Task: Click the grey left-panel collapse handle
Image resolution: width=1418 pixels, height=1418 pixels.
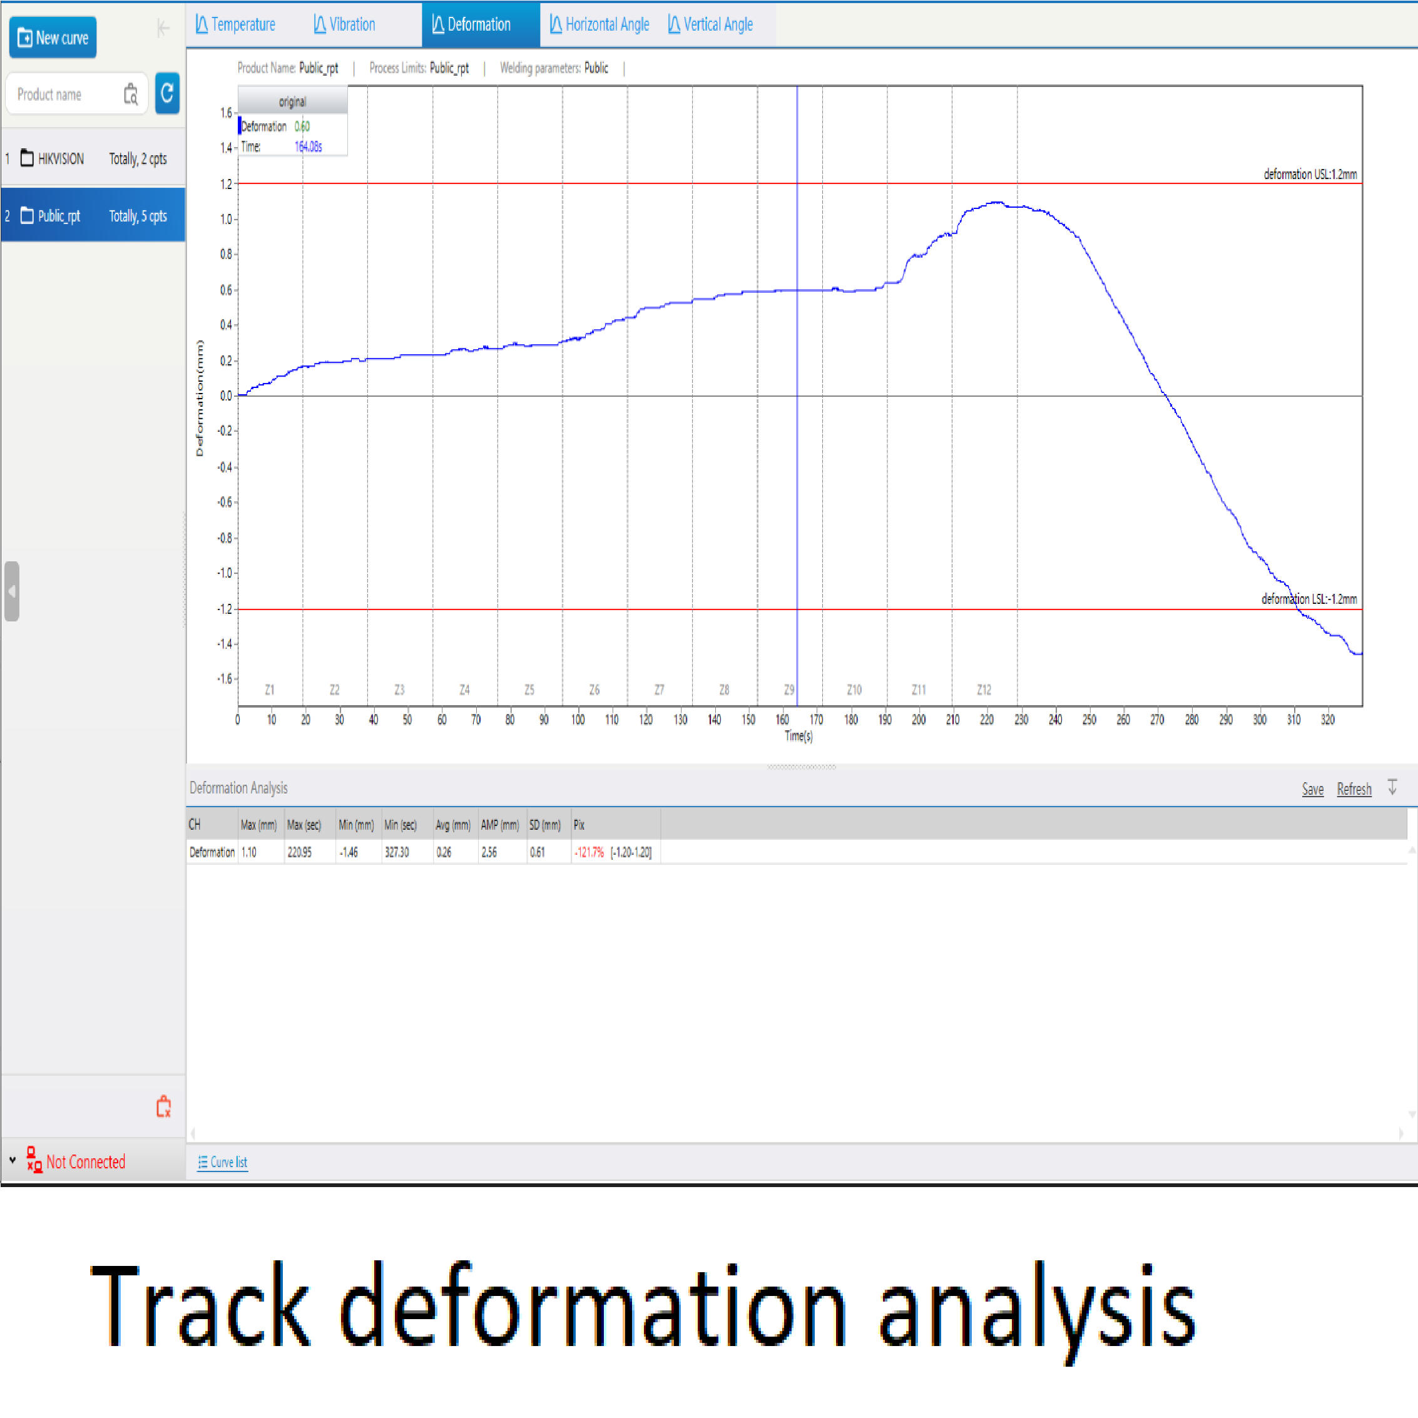Action: (12, 591)
